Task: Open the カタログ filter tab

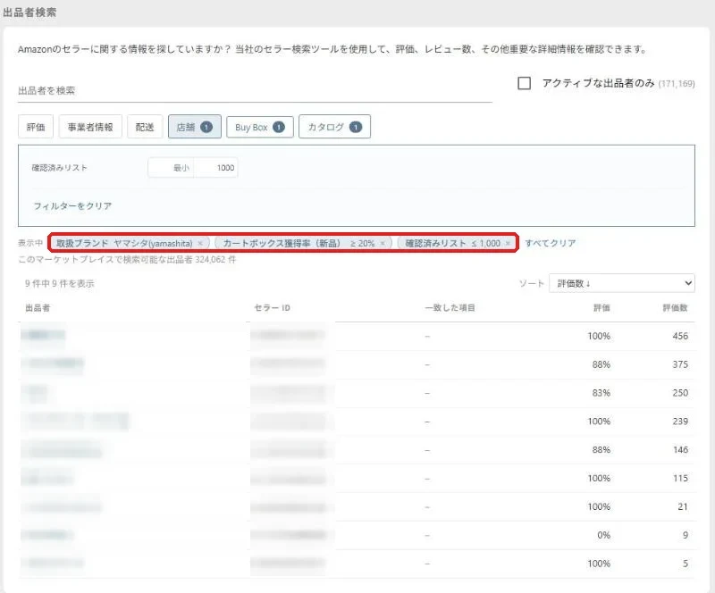Action: pyautogui.click(x=334, y=127)
